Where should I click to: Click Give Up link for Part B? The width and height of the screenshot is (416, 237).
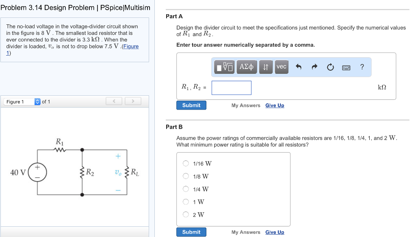pos(275,232)
